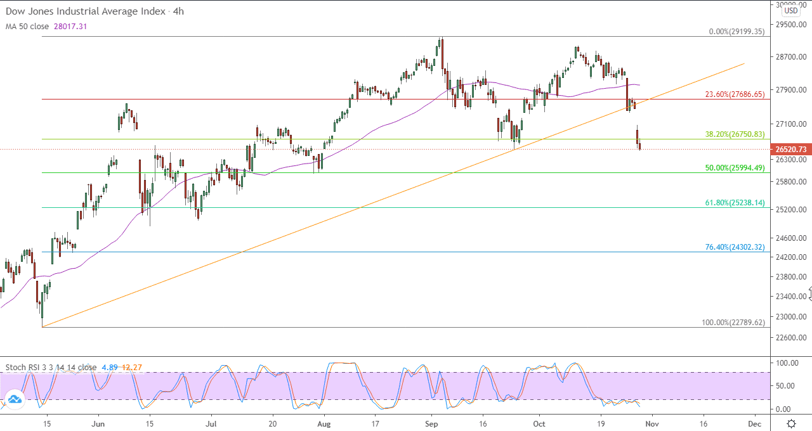812x431 pixels.
Task: Open the USD currency selector
Action: click(x=790, y=10)
